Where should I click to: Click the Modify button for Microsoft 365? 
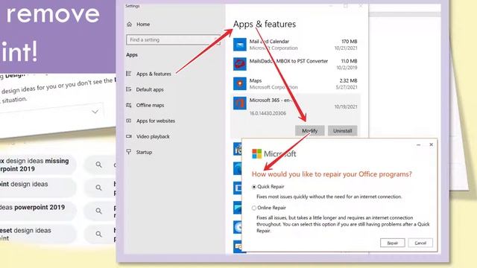click(310, 131)
